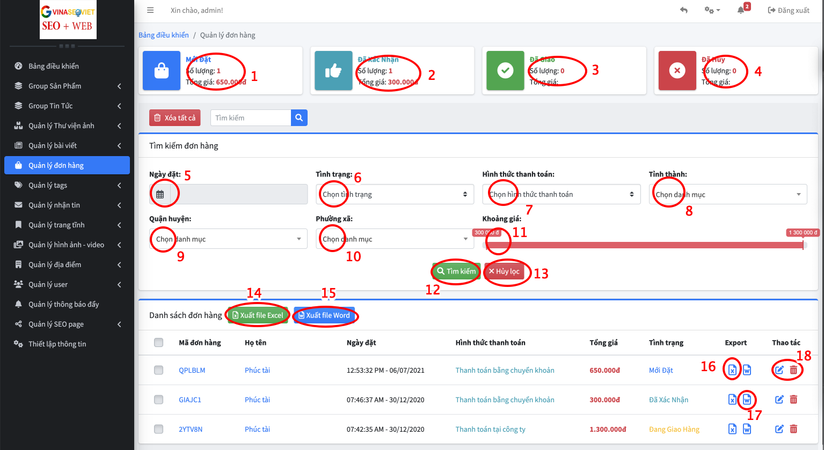The image size is (824, 450).
Task: Export order QPLBLM to Excel icon
Action: (732, 370)
